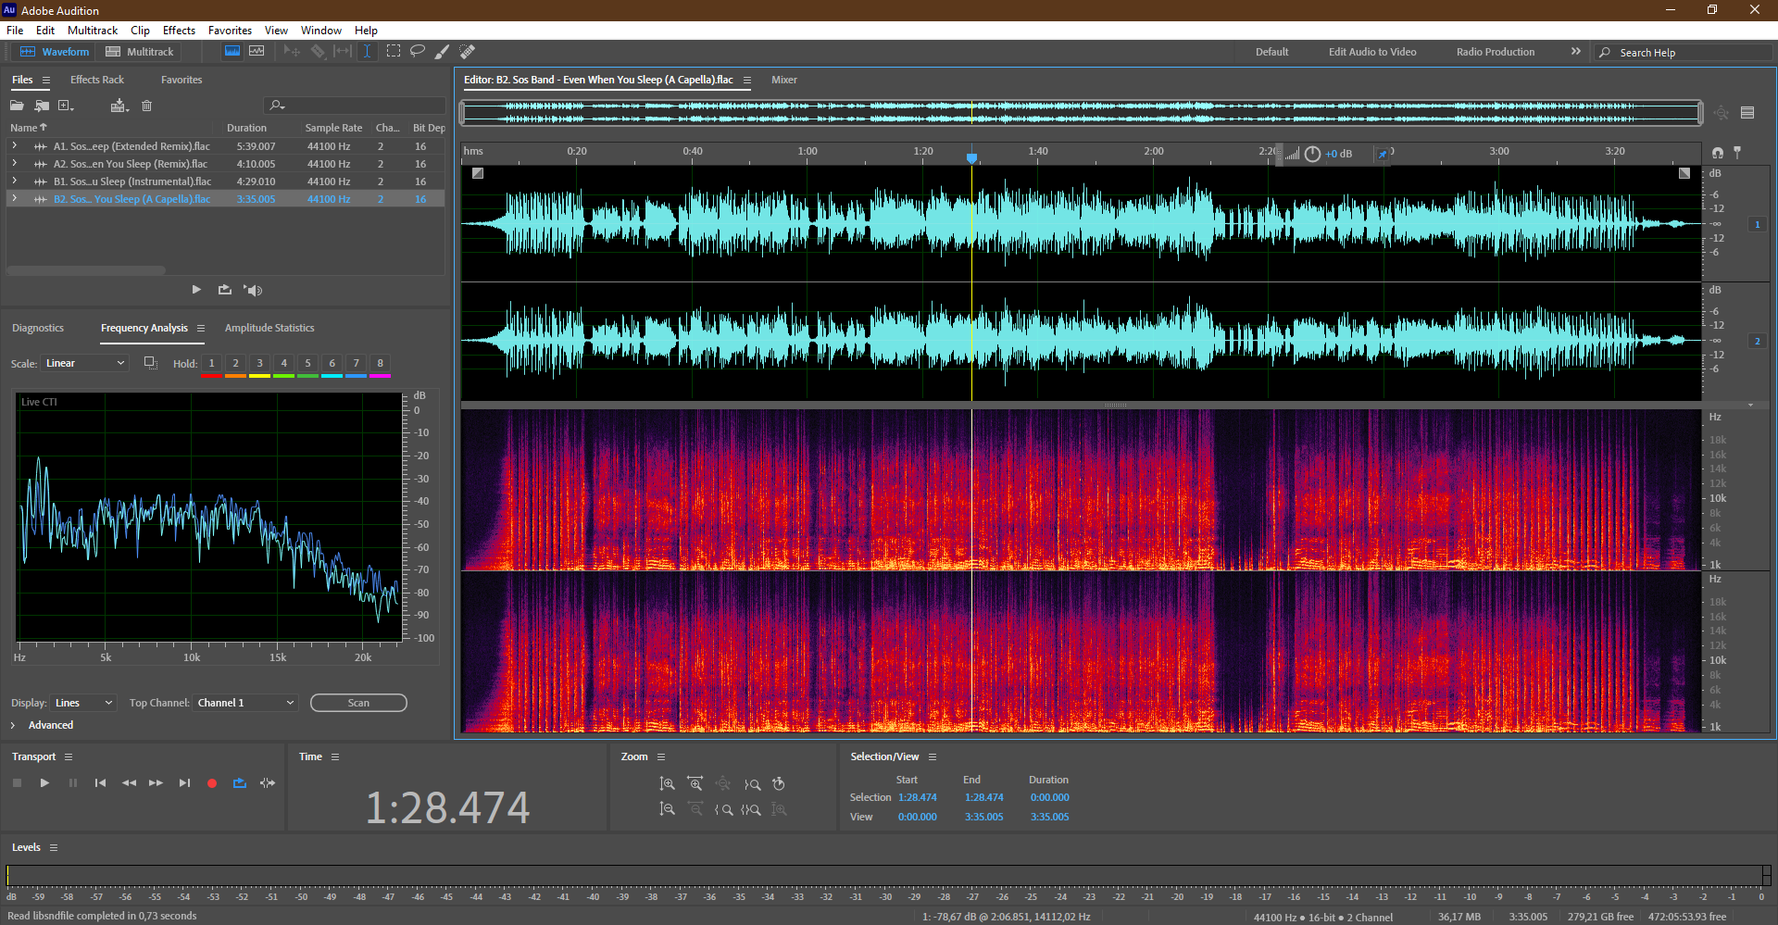Click the Files panel preview play button

196,290
